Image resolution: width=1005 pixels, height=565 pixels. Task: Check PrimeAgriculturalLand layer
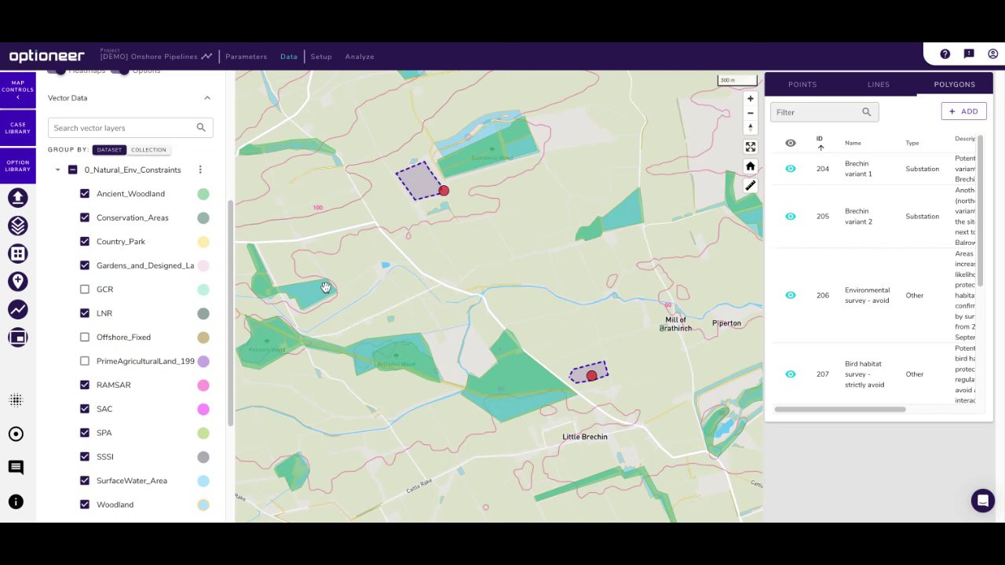pyautogui.click(x=85, y=361)
